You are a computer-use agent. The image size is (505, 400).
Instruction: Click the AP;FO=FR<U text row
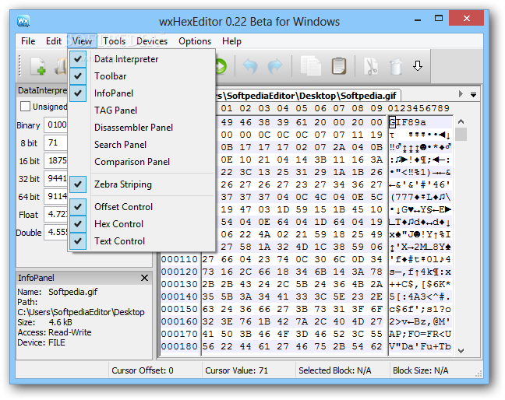420,334
